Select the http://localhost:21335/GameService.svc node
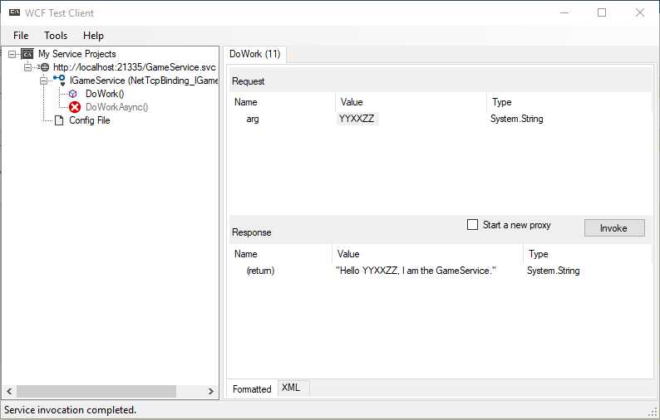 [135, 67]
